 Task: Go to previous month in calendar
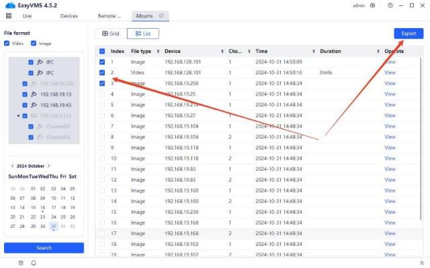click(13, 166)
